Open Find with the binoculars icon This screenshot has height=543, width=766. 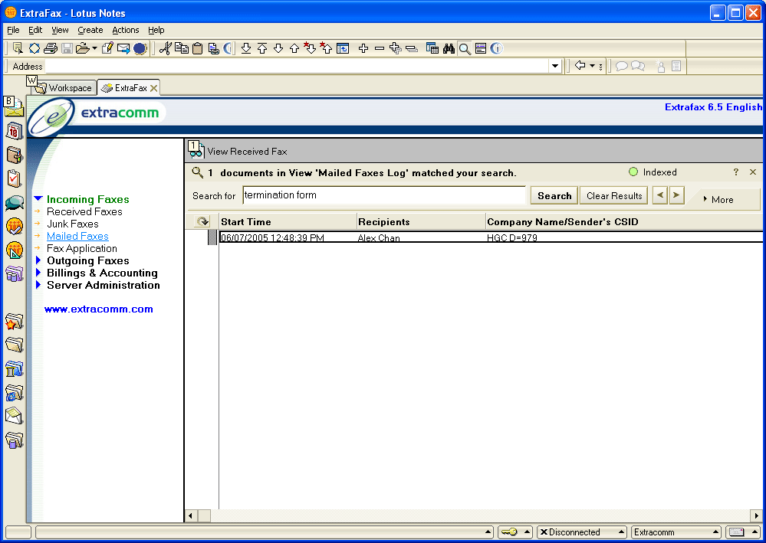coord(449,47)
